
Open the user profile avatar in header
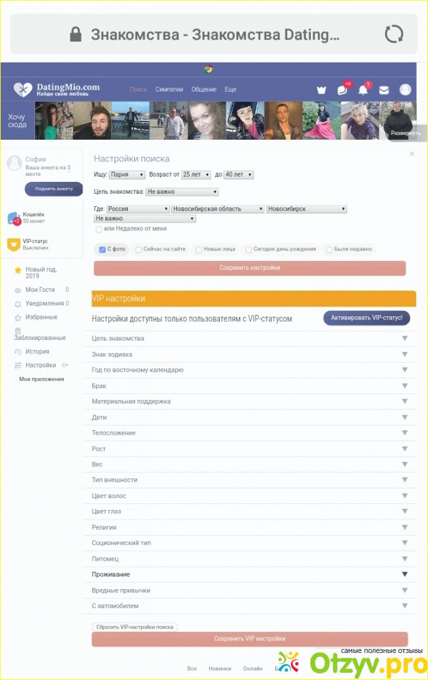coord(405,90)
